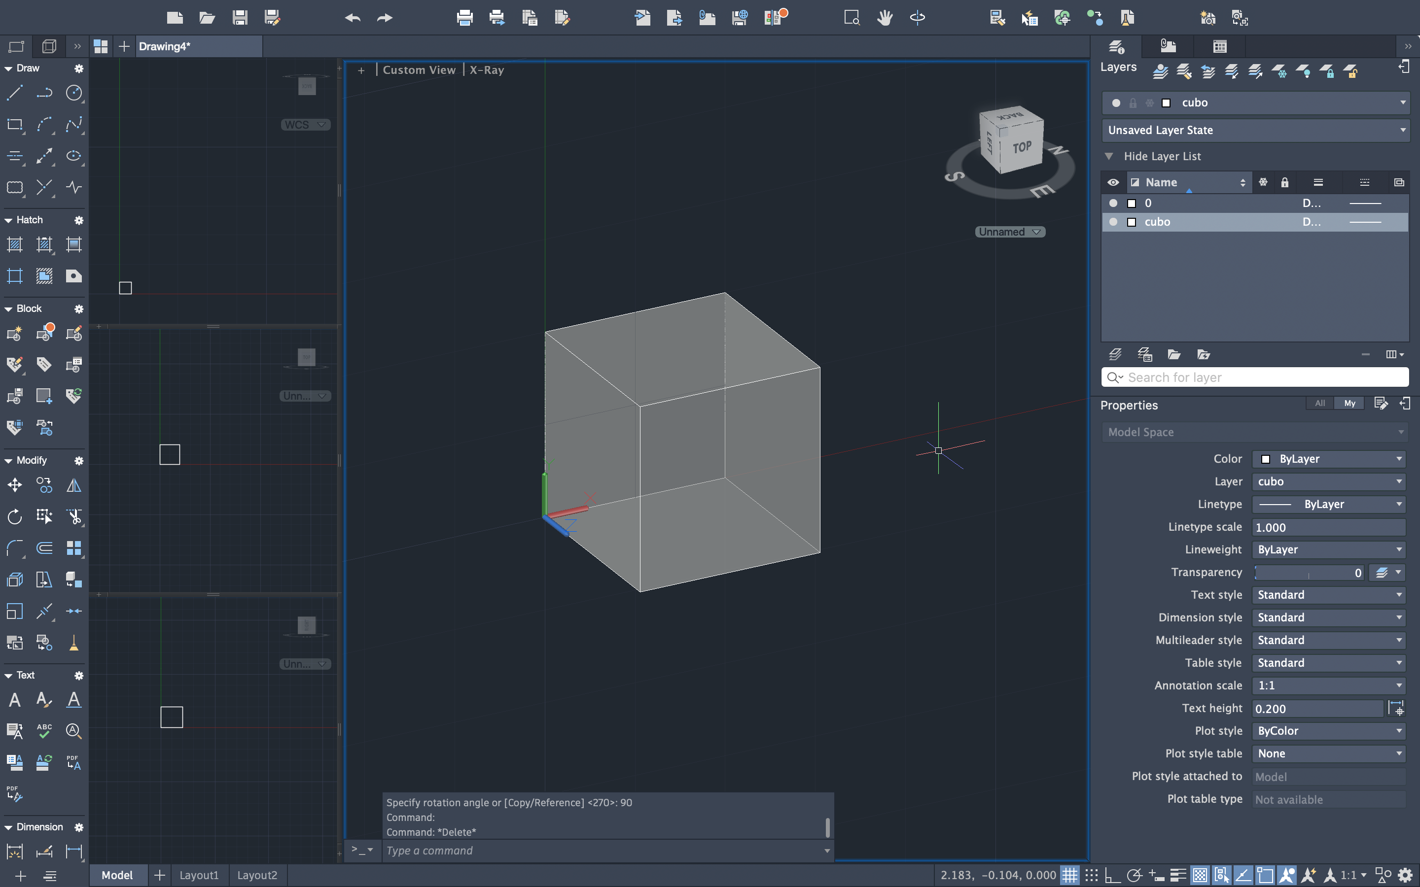
Task: Toggle the eye column header in layer list
Action: click(x=1113, y=182)
